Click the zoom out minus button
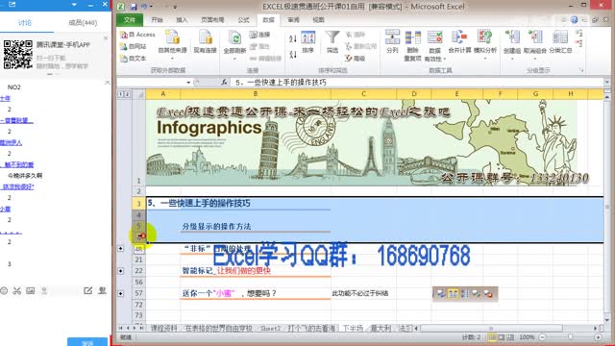615x346 pixels. click(542, 337)
